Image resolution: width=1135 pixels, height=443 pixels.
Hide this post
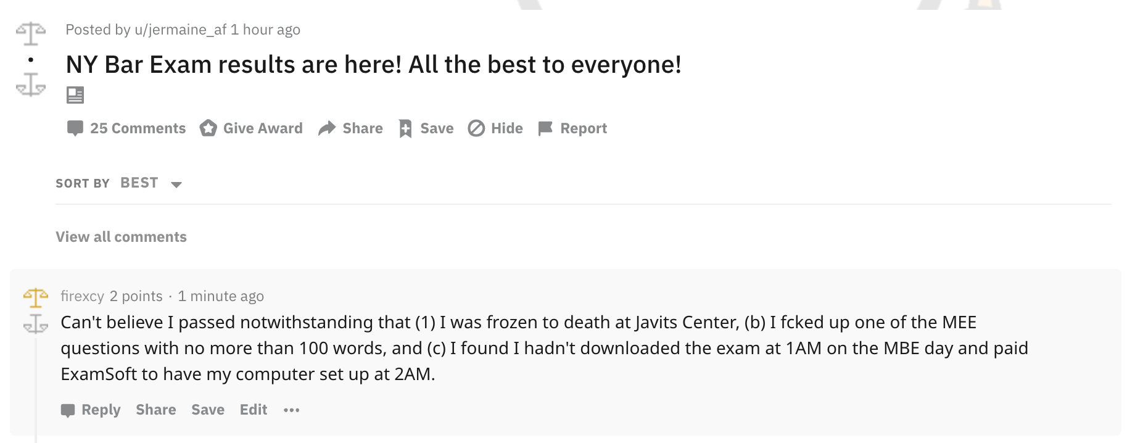(x=495, y=128)
